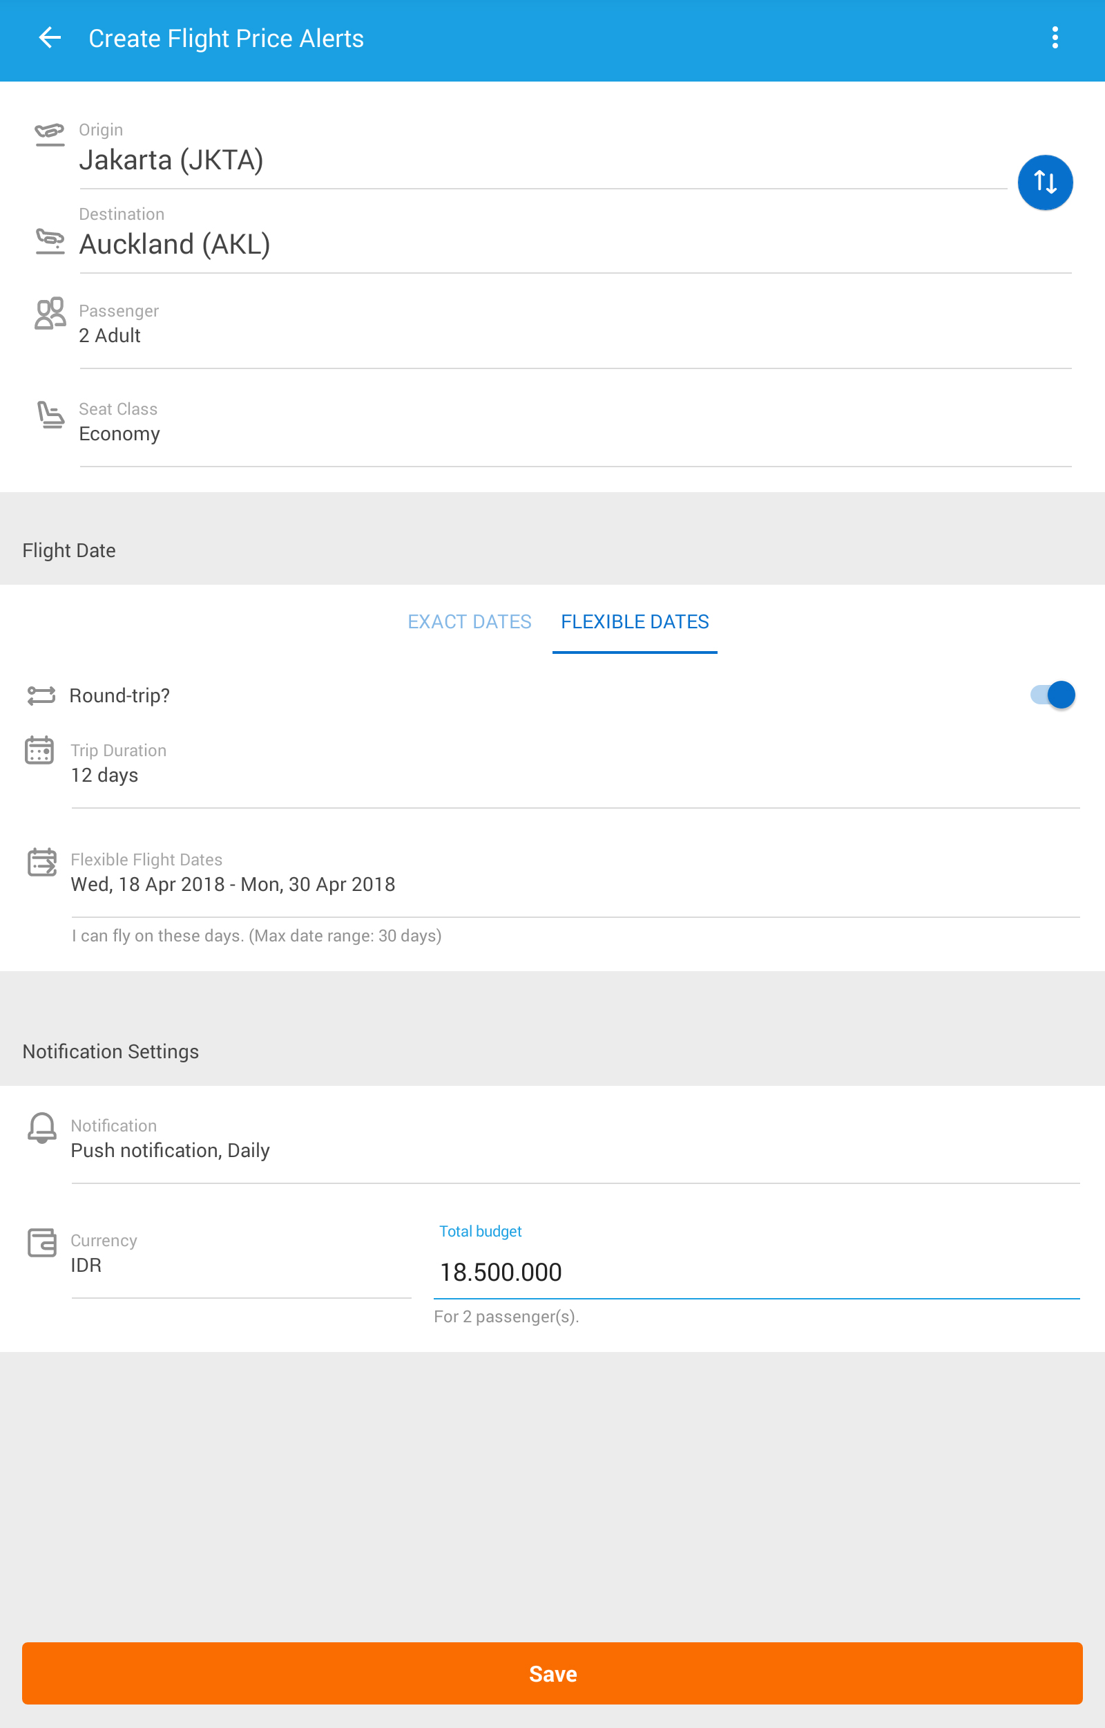Tap the passenger people icon
This screenshot has height=1728, width=1105.
click(50, 314)
